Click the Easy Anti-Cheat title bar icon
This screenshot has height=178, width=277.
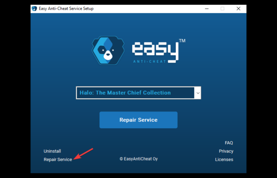point(34,8)
